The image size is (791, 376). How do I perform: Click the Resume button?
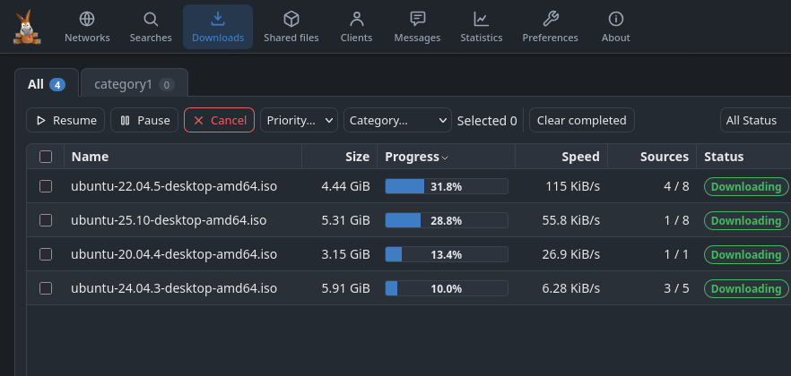pos(65,120)
